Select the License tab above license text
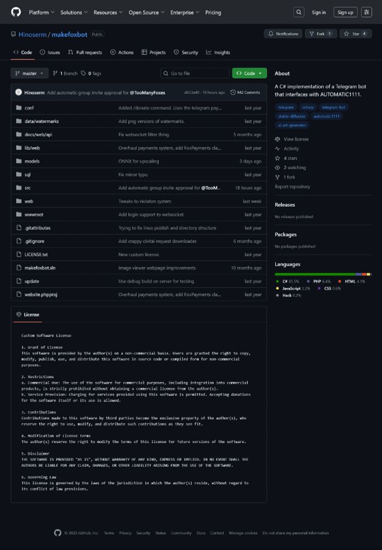This screenshot has width=382, height=550. point(27,315)
